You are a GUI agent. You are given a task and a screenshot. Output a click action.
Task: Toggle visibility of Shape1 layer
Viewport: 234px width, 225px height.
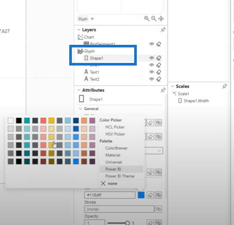[x=151, y=58]
